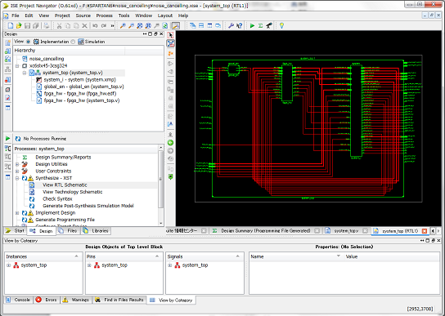Screen dimensions: 445x316
Task: Click the Open file folder icon
Action: point(19,26)
